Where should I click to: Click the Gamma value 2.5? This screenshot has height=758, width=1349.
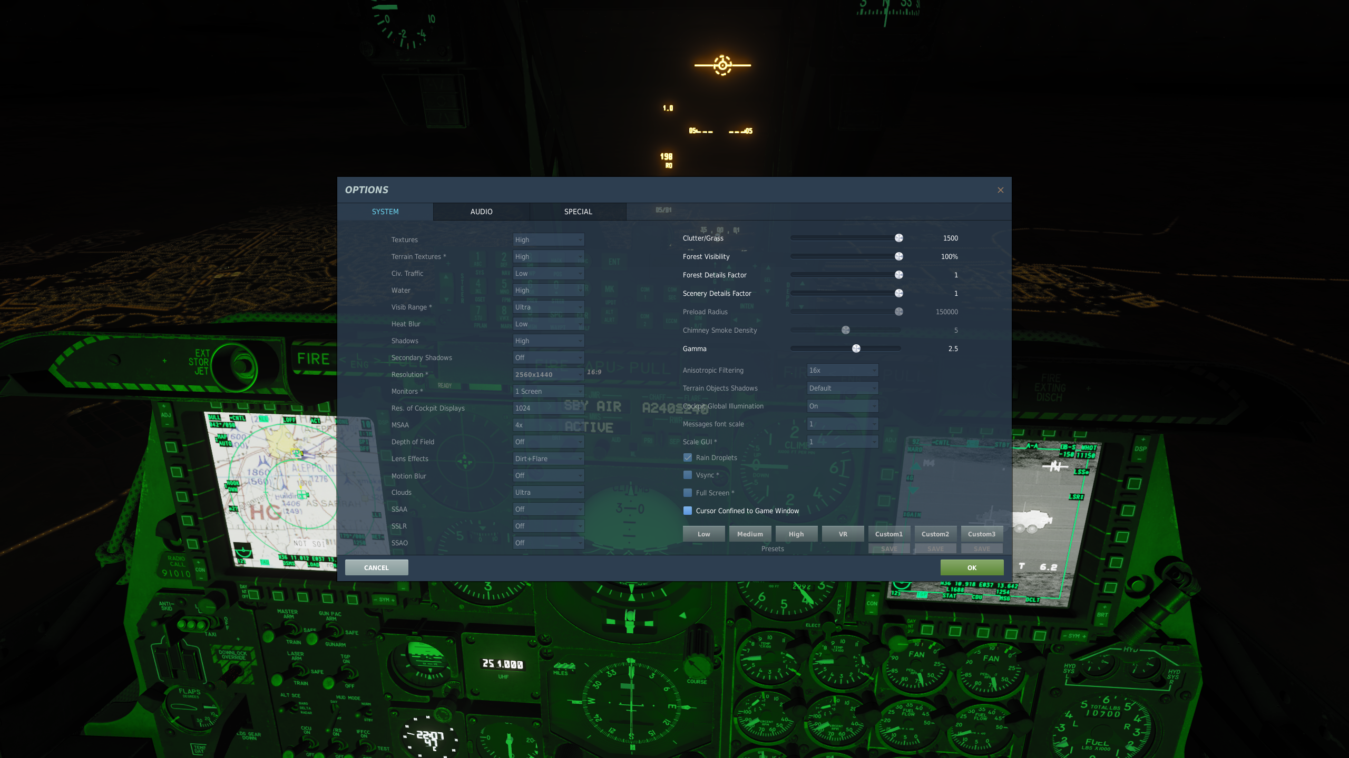(x=953, y=348)
